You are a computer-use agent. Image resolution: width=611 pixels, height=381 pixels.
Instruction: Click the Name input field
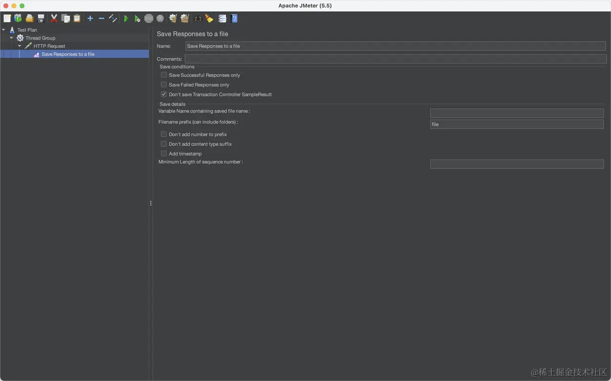[395, 46]
